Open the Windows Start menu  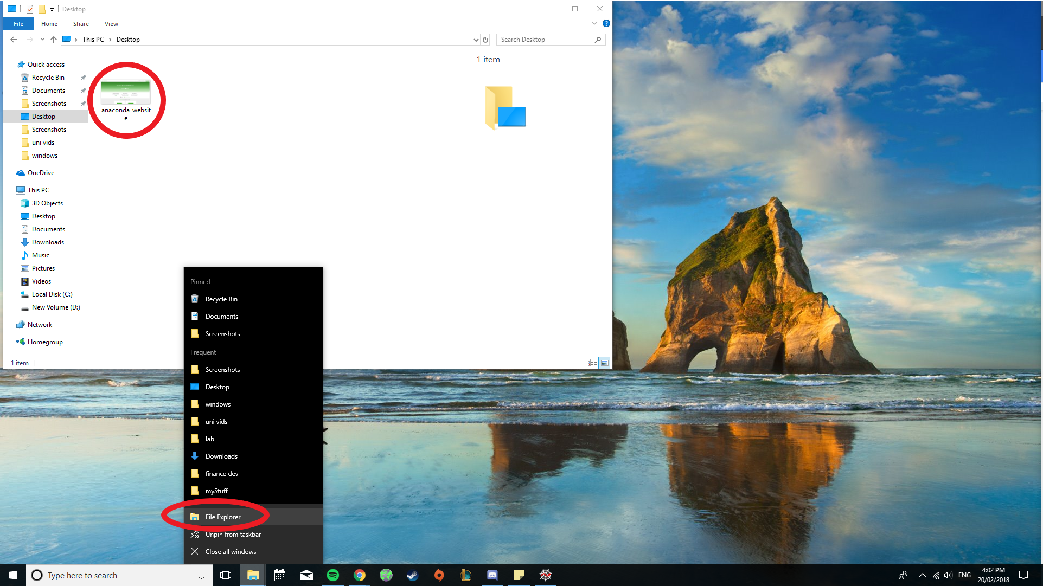13,575
